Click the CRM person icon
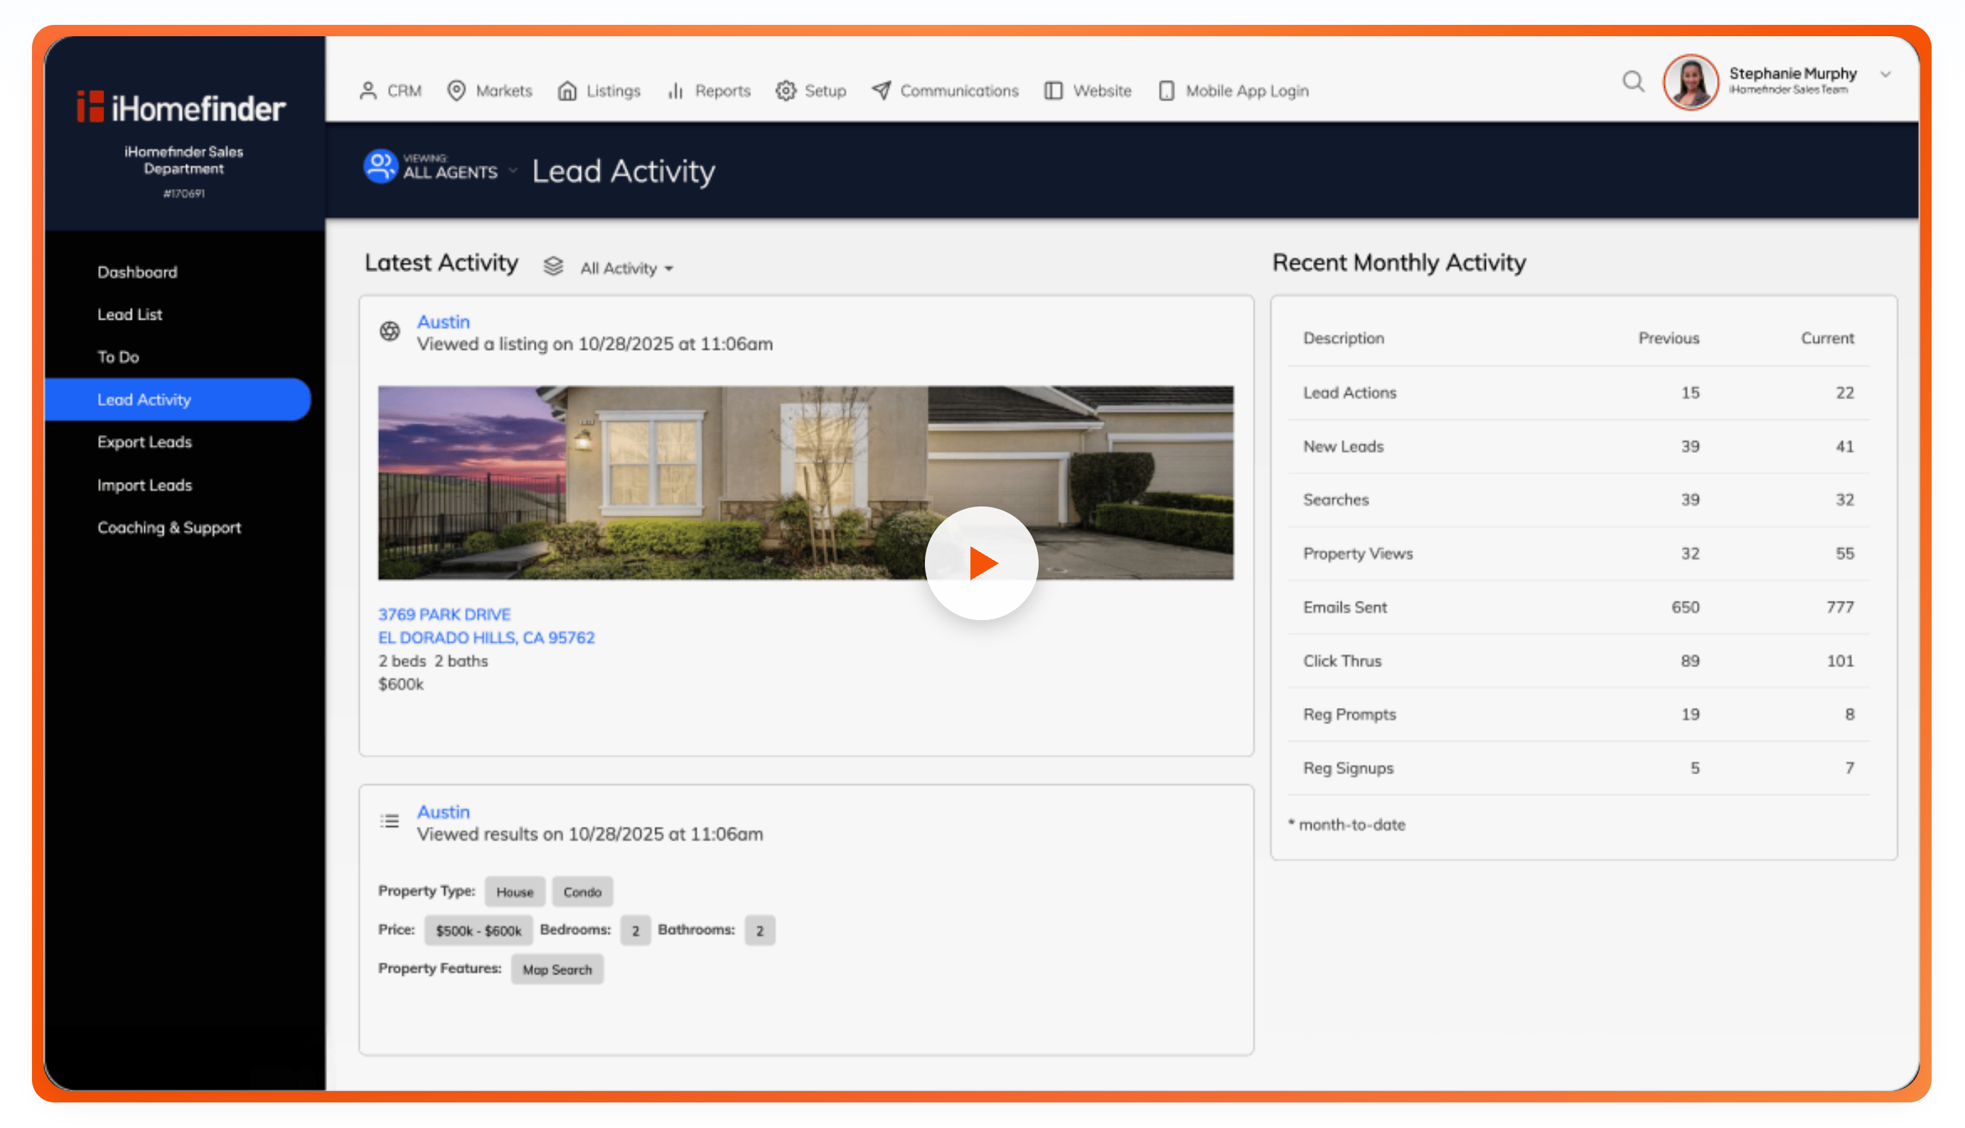 point(368,91)
